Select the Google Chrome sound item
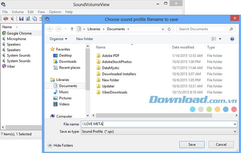Image resolution: width=241 pixels, height=153 pixels. [x=19, y=33]
